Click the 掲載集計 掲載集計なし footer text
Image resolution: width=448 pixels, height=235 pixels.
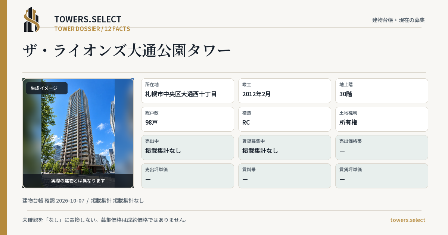(118, 201)
